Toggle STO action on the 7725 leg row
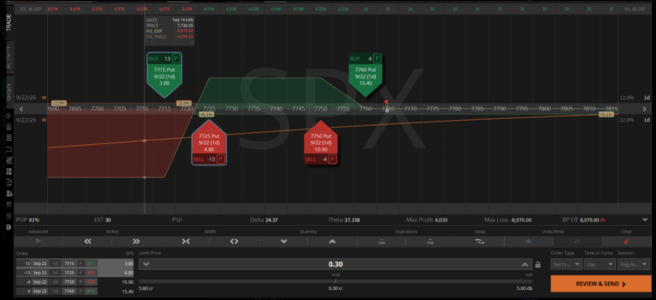 [x=91, y=272]
